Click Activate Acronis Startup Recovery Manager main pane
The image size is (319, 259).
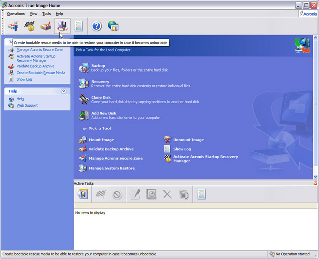[206, 159]
